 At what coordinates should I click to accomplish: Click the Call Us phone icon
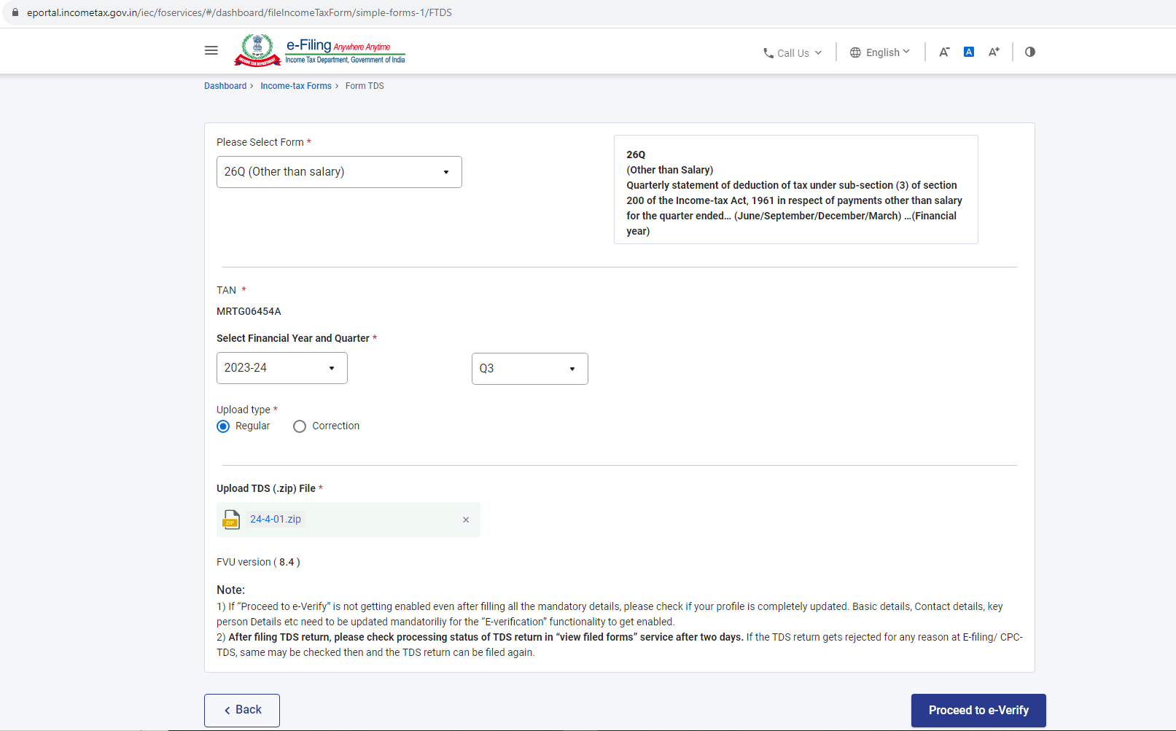pos(768,53)
